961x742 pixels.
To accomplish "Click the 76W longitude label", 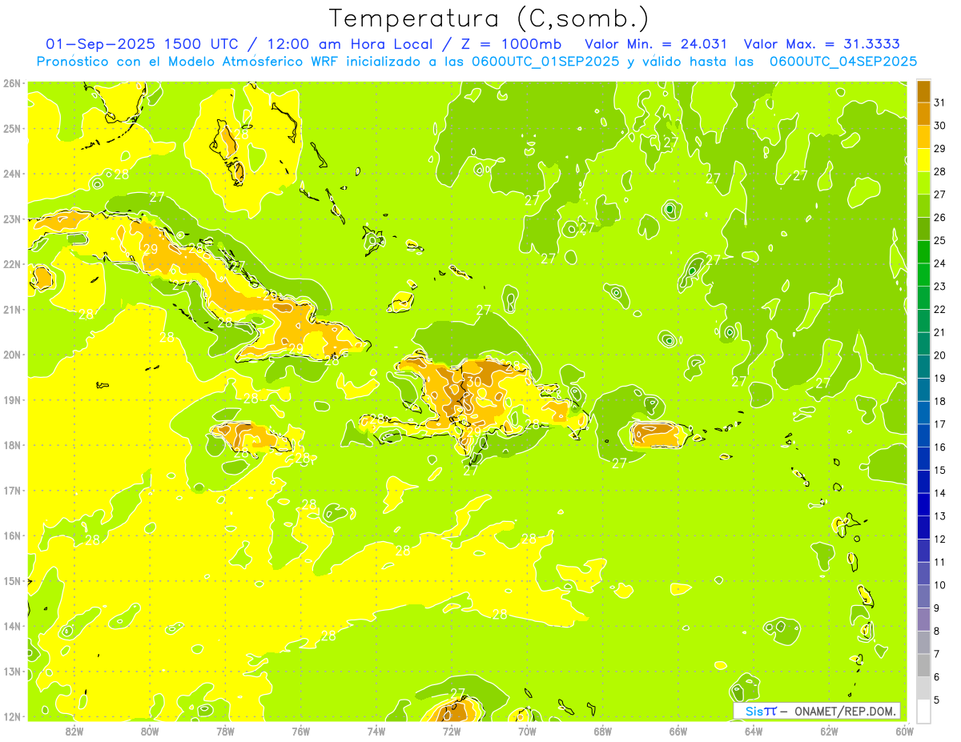I will click(x=300, y=730).
